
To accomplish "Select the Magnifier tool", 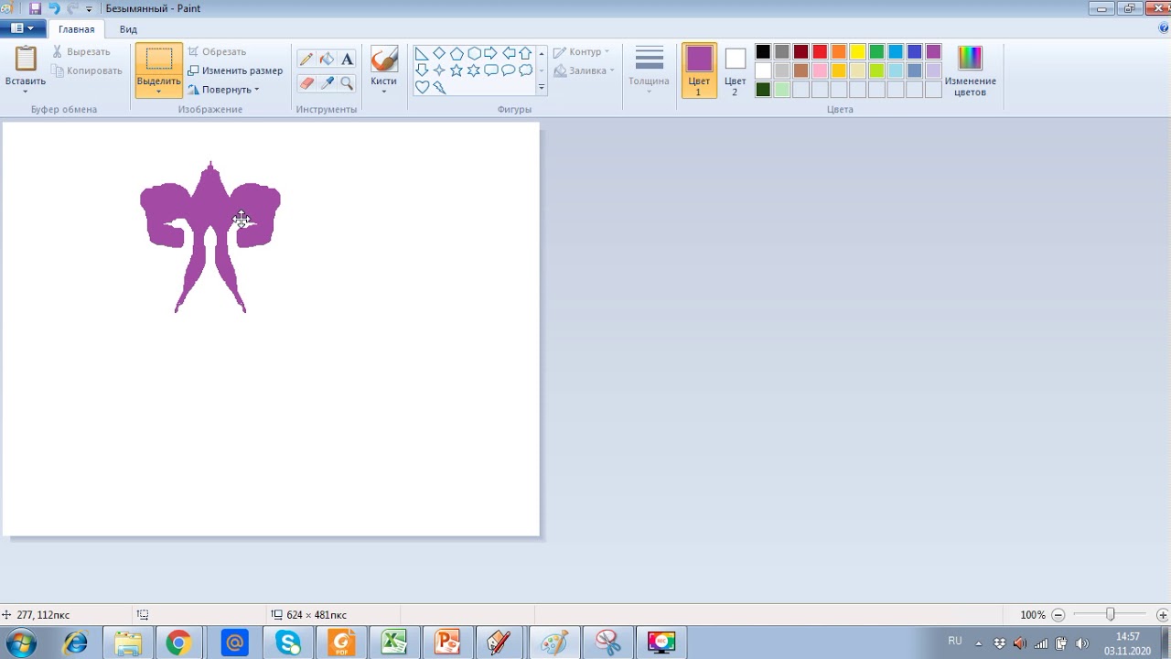I will 347,83.
